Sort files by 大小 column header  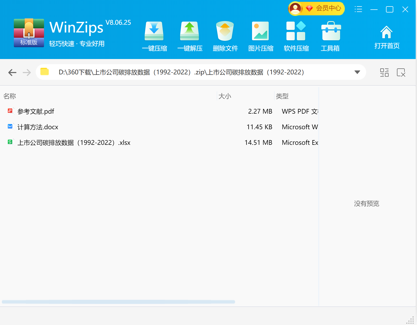click(x=225, y=96)
